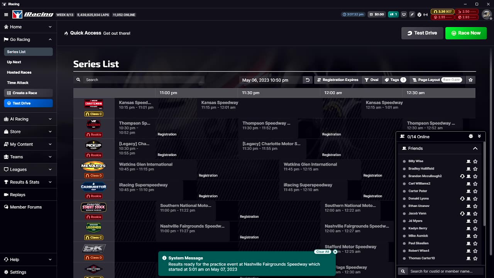494x278 pixels.
Task: Click the broadcast signal icon in header
Action: point(426,14)
